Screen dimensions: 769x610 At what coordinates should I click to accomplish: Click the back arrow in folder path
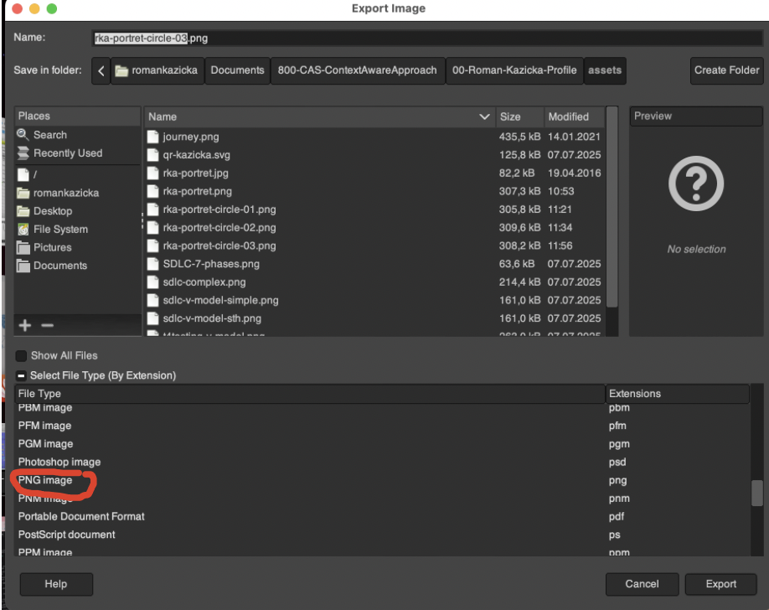[x=101, y=70]
